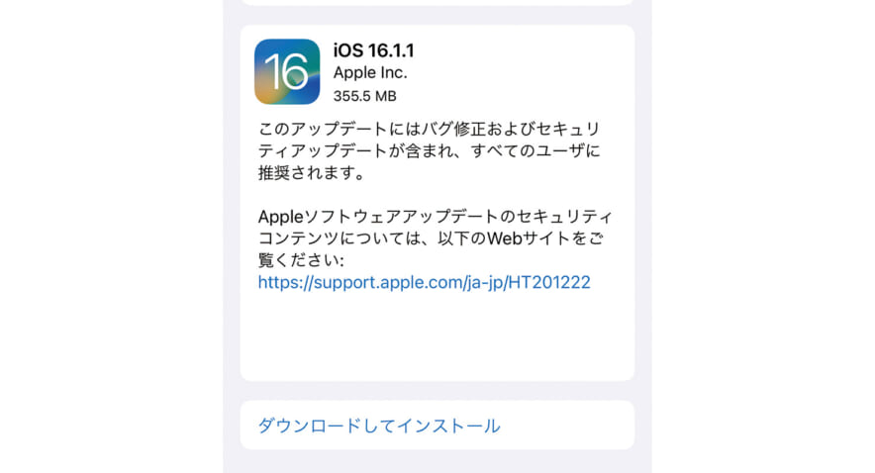Select the Apple Inc. developer label

click(370, 72)
